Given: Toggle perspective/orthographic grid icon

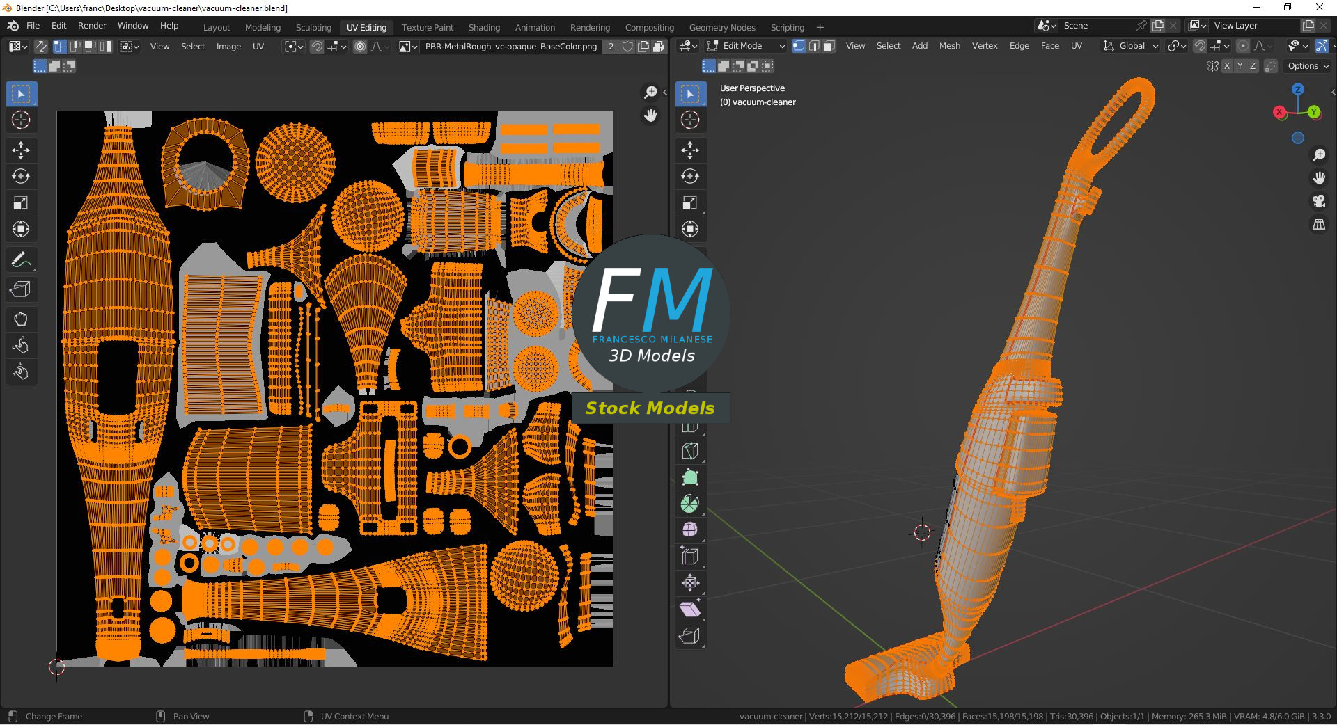Looking at the screenshot, I should click(x=1319, y=225).
